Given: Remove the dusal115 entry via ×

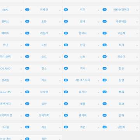Looking at the screenshot, I should coord(21,93).
